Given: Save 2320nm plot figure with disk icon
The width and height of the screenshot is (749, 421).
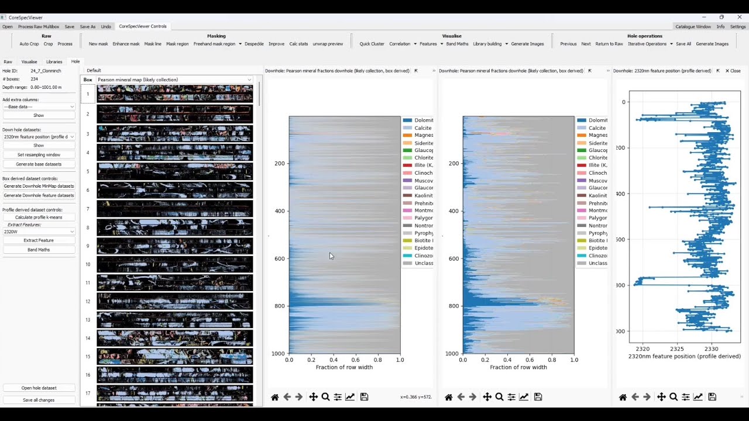Looking at the screenshot, I should (712, 397).
